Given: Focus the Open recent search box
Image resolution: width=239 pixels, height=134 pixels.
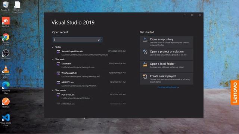Looking at the screenshot, I should point(77,40).
